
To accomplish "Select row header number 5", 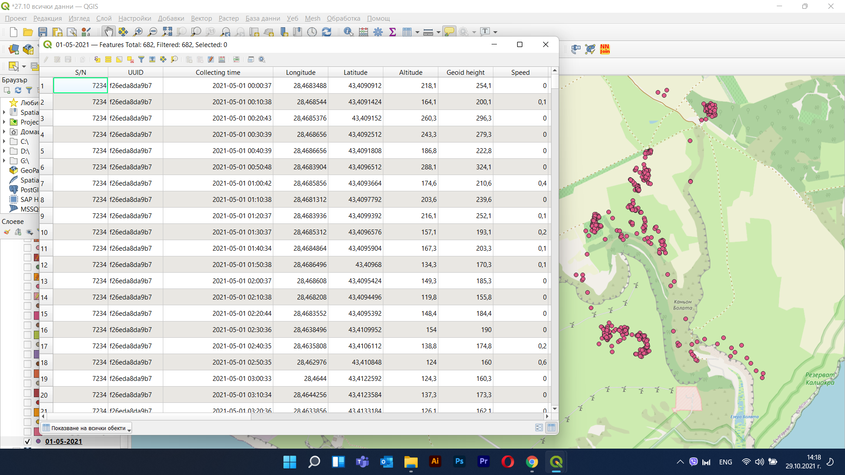I will 46,151.
